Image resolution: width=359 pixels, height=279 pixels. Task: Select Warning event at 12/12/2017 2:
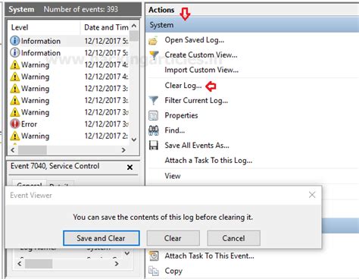pos(69,136)
